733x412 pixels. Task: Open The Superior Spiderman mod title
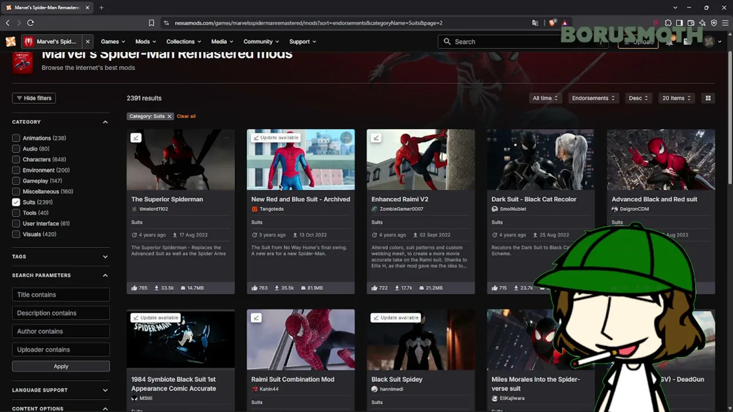[x=167, y=199]
